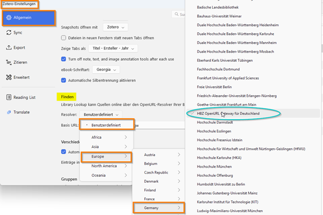Open the eBook-Schriftart Georgia dropdown
This screenshot has height=215, width=323.
click(106, 69)
